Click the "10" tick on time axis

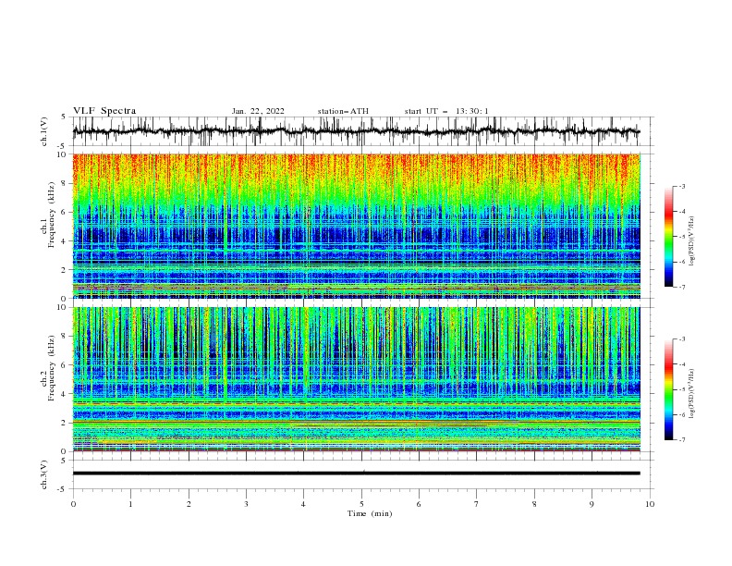click(x=650, y=504)
